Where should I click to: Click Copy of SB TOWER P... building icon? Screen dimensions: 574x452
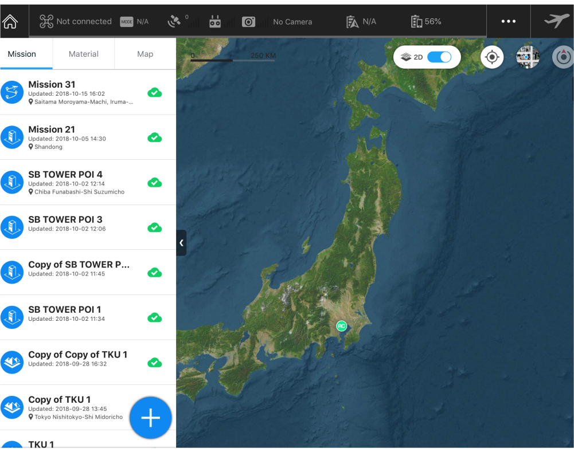click(12, 272)
